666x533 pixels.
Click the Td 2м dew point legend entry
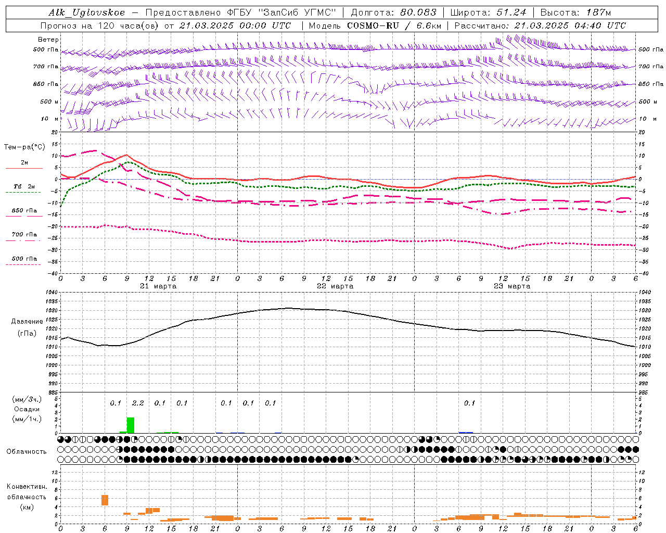tap(24, 186)
